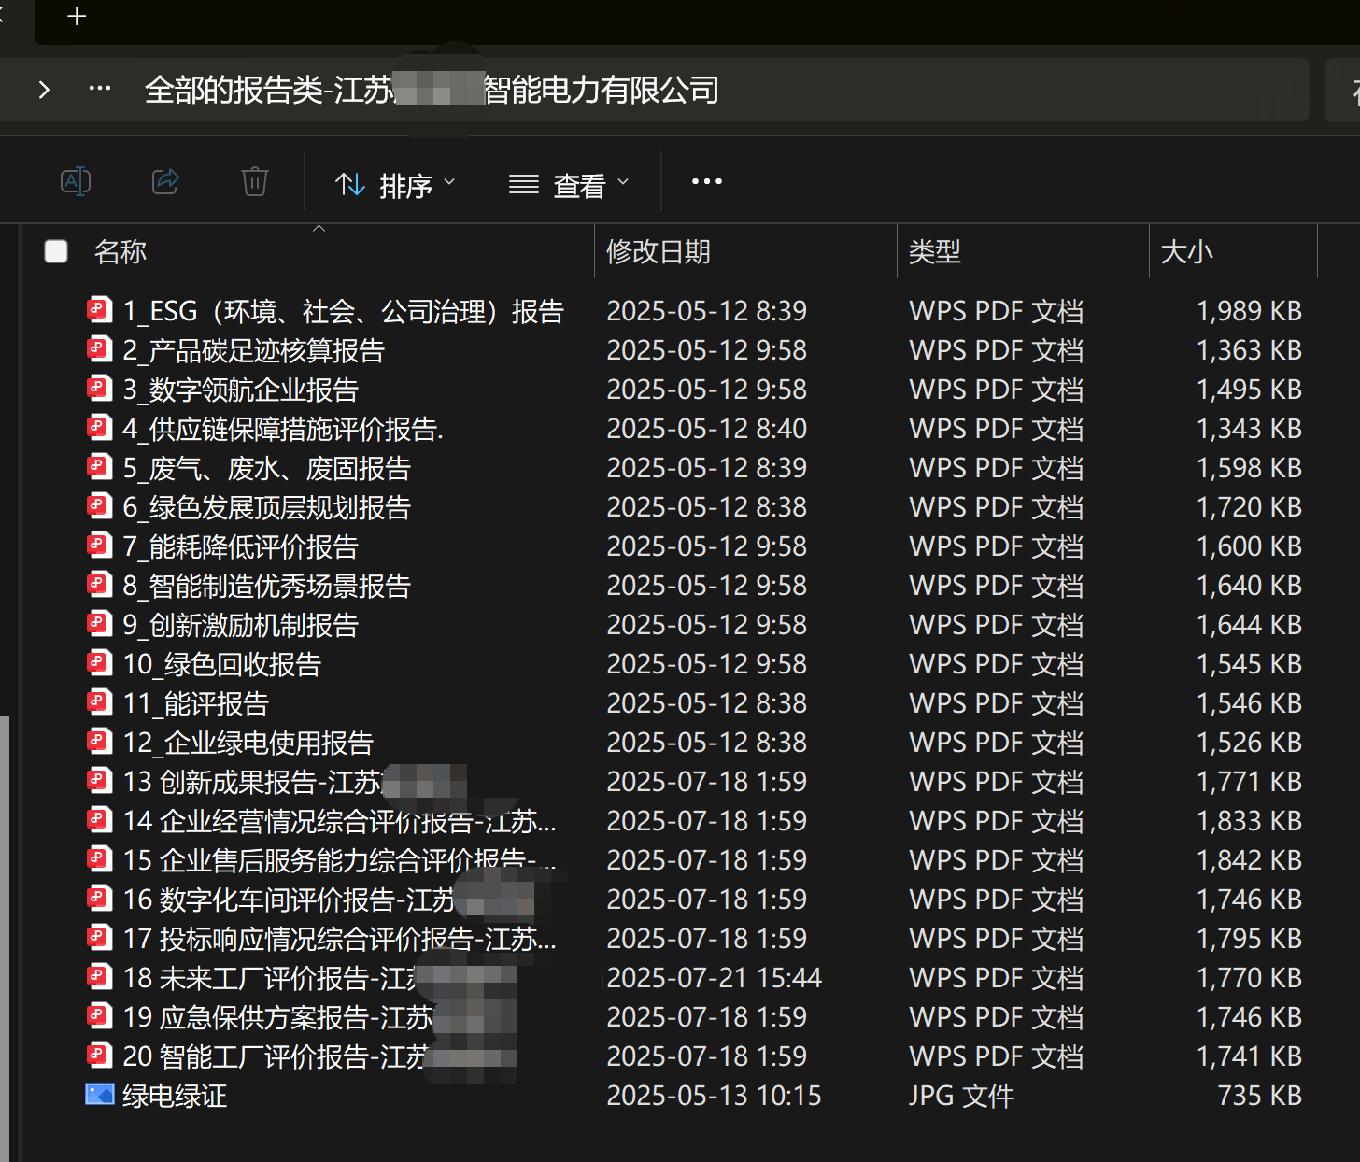Screen dimensions: 1360x1162
Task: Click the Share icon in toolbar
Action: 165,181
